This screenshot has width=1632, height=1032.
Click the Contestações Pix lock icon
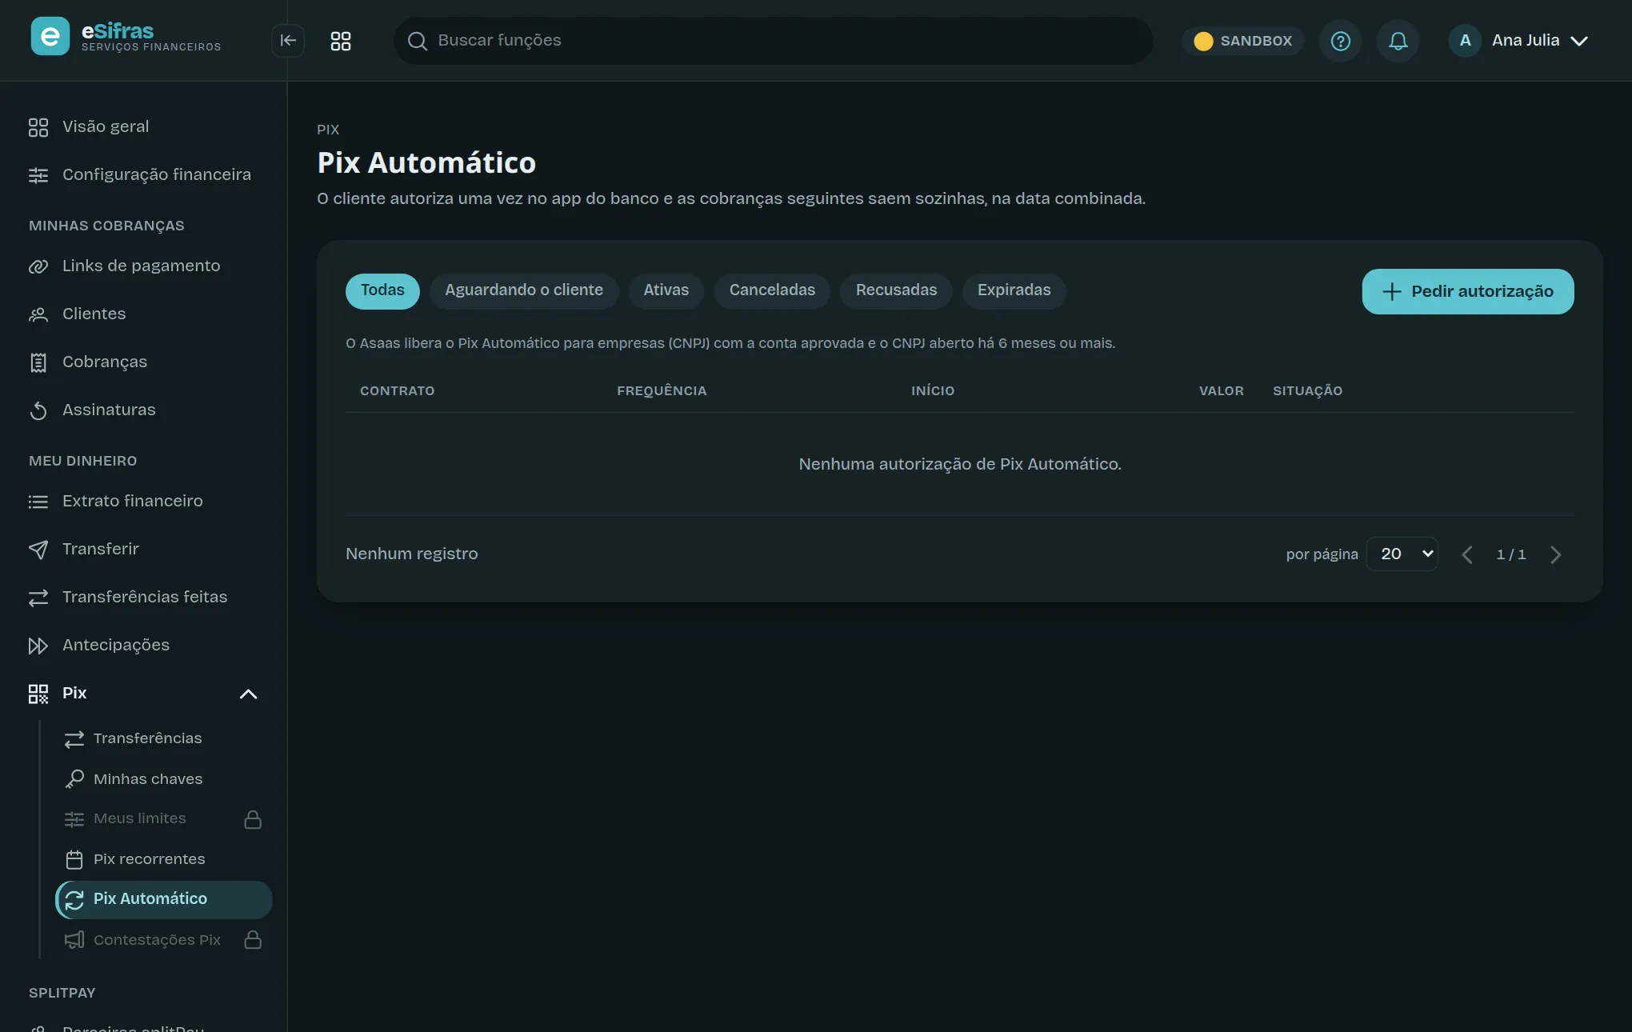(253, 939)
